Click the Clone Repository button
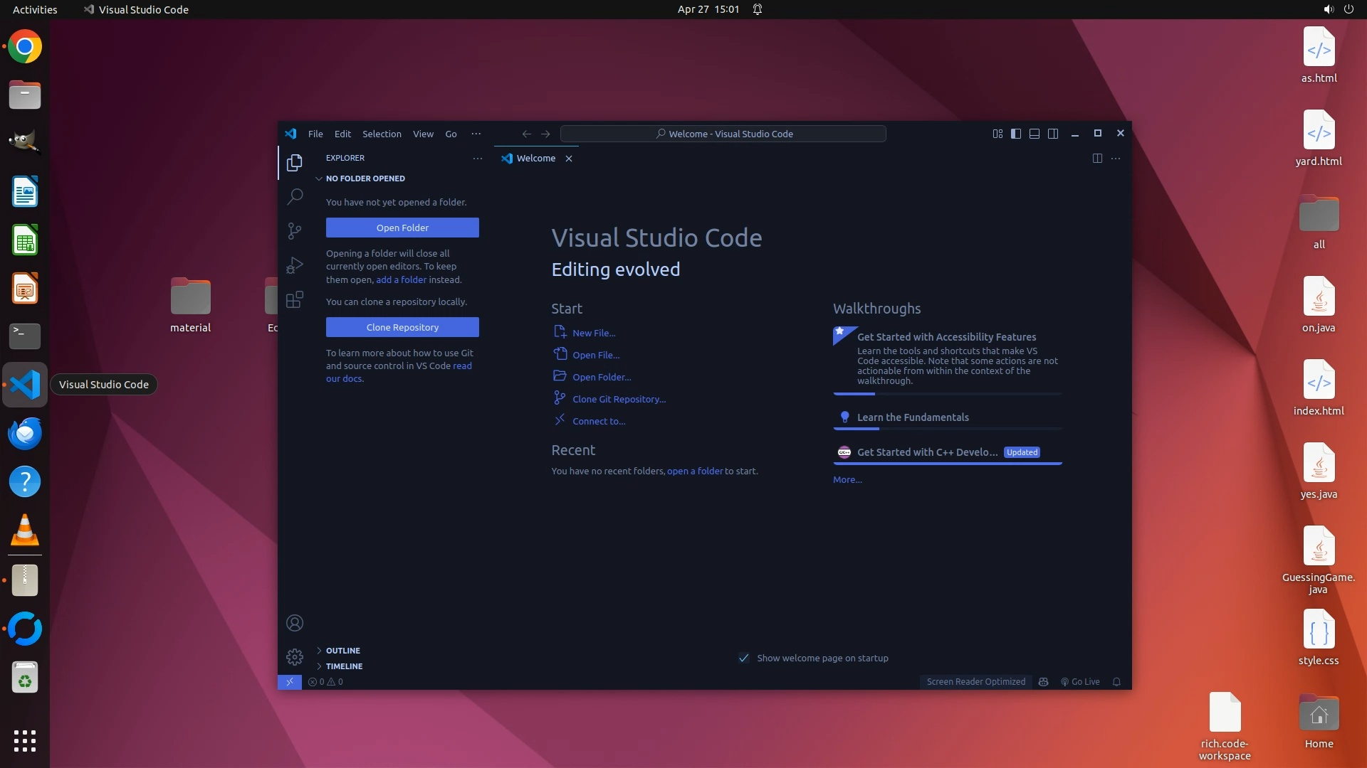Image resolution: width=1367 pixels, height=768 pixels. coord(402,327)
